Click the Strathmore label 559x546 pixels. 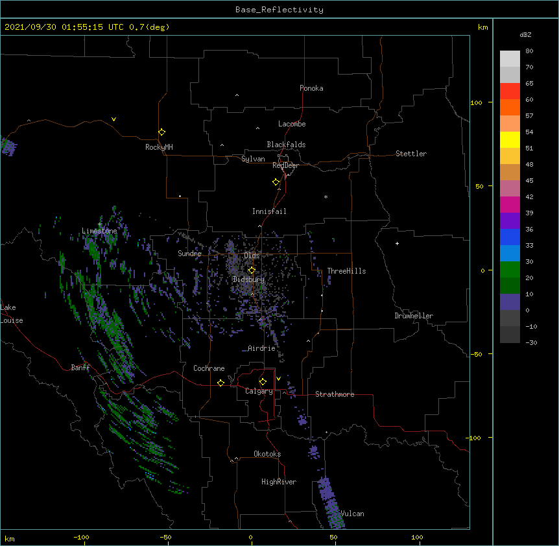335,394
